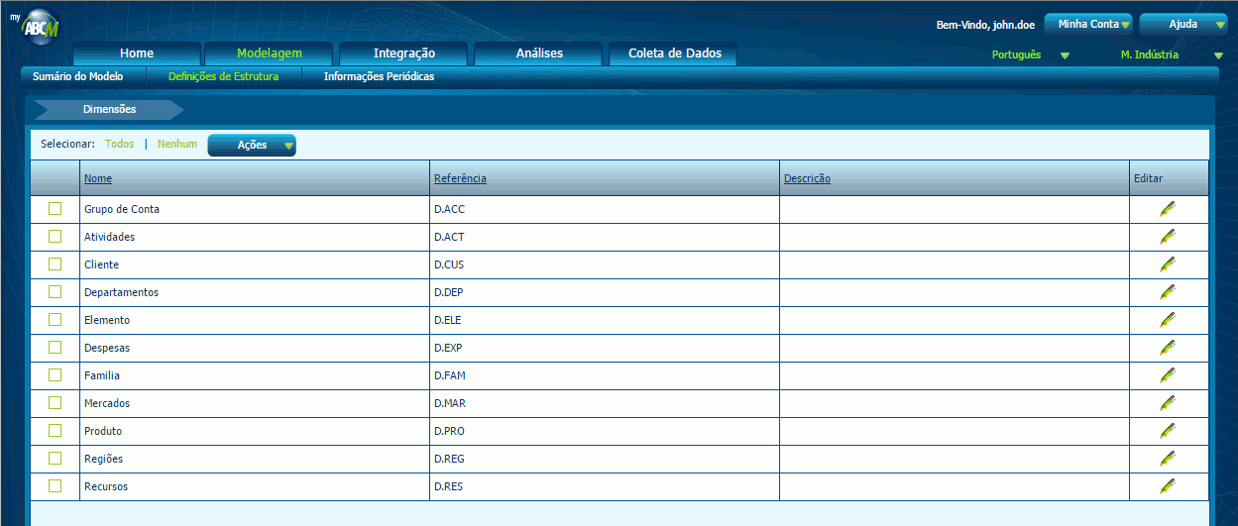Check the Grupo de Conta checkbox
The height and width of the screenshot is (526, 1238).
coord(56,208)
